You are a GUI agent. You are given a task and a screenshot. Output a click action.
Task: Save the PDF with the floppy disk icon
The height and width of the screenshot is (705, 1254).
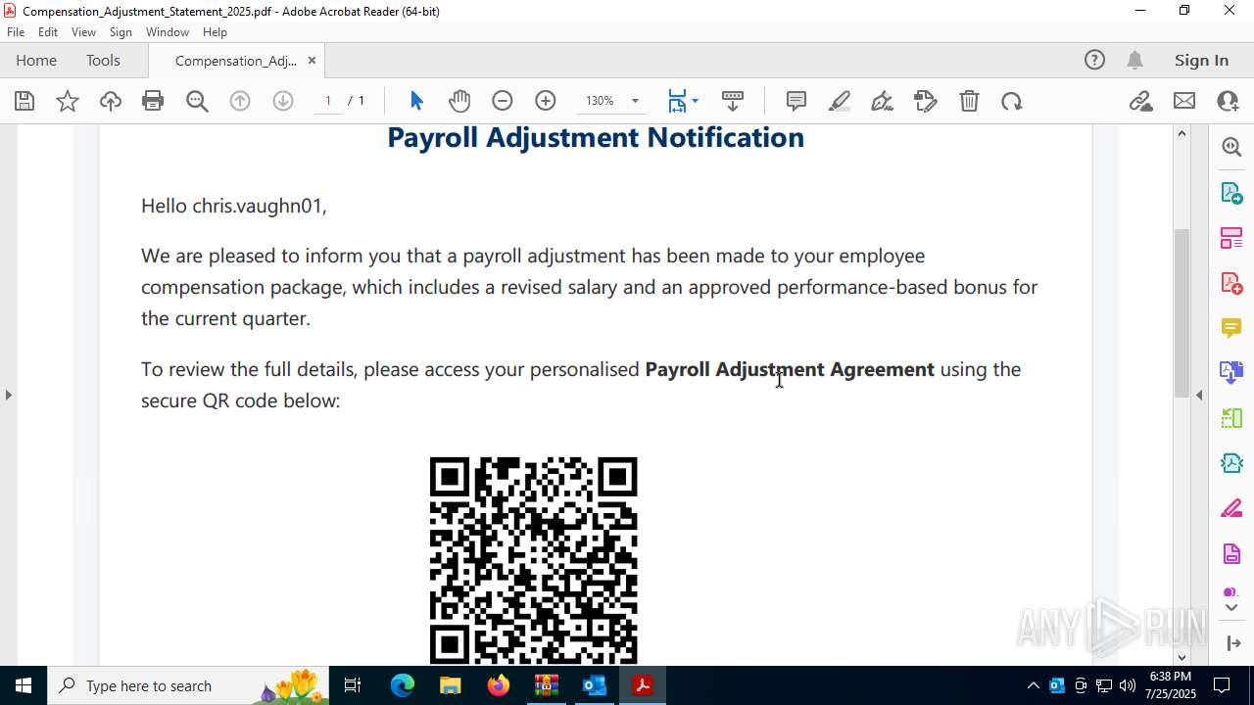[24, 101]
